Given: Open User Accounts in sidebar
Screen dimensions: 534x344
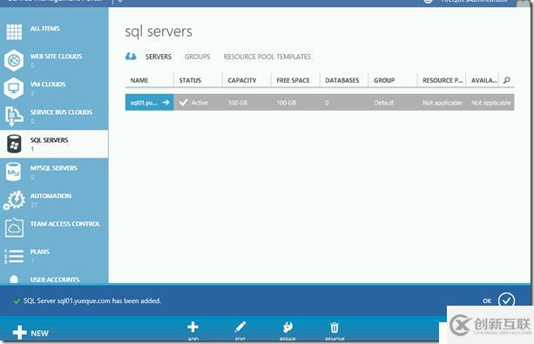Looking at the screenshot, I should 55,280.
